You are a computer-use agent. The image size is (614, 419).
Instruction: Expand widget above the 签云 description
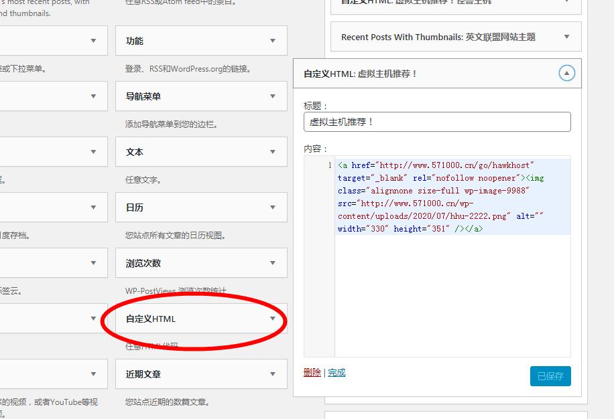pos(93,263)
